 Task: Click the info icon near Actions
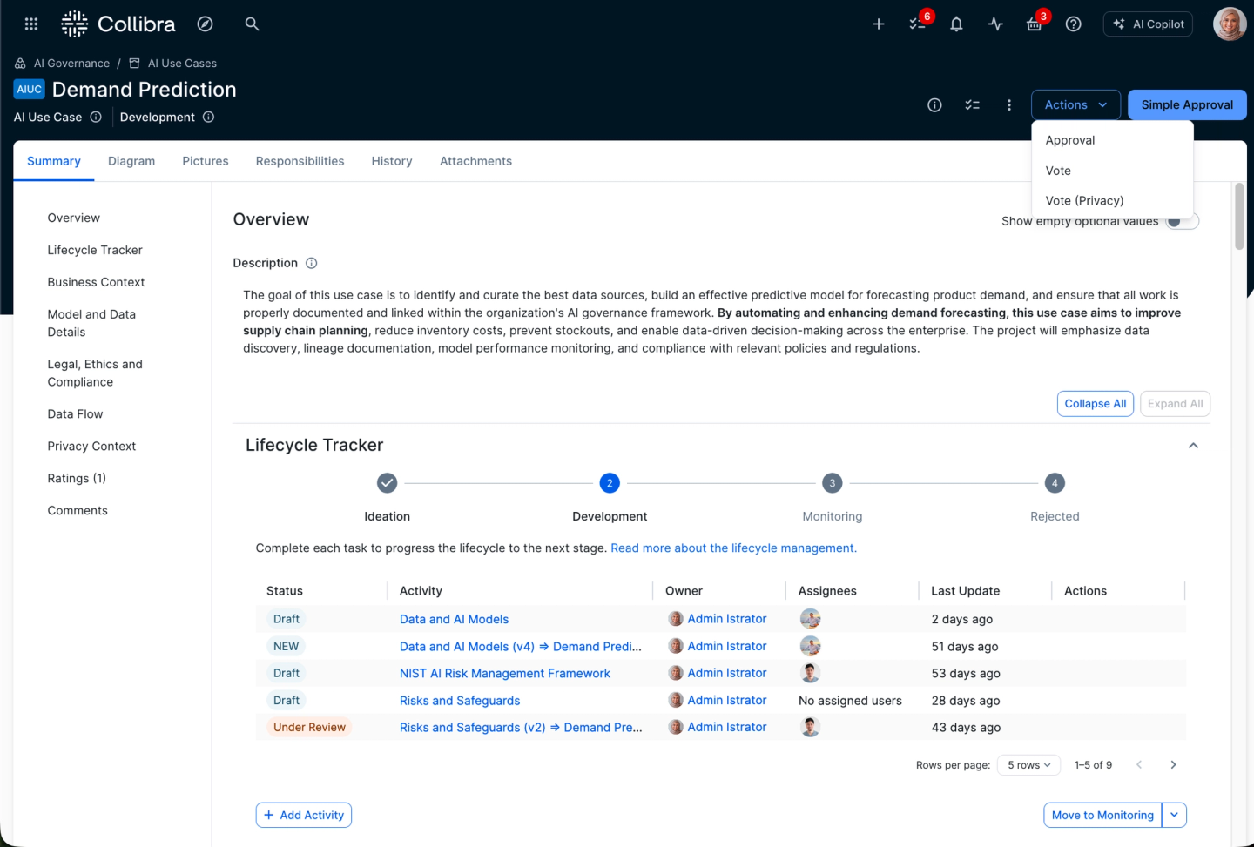click(x=934, y=104)
